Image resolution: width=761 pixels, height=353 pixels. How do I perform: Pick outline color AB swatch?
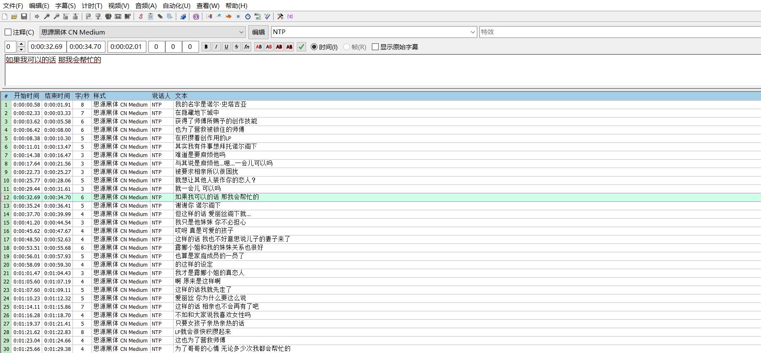pyautogui.click(x=279, y=47)
